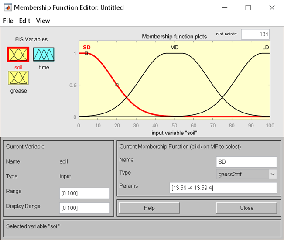Click the Params input field

[x=223, y=188]
